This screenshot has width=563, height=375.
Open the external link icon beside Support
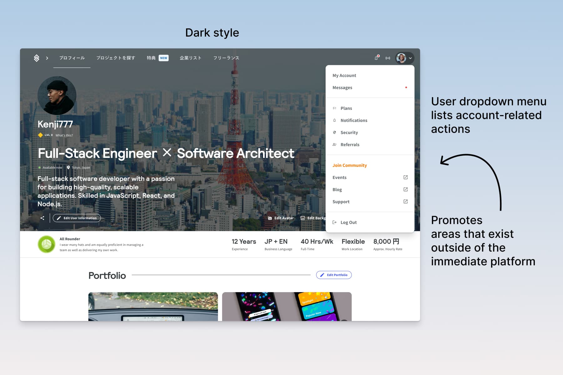[405, 202]
